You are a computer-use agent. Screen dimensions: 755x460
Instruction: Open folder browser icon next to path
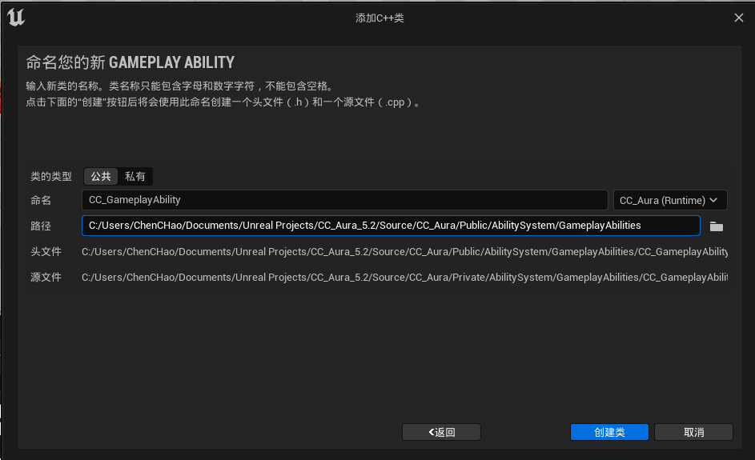(716, 226)
